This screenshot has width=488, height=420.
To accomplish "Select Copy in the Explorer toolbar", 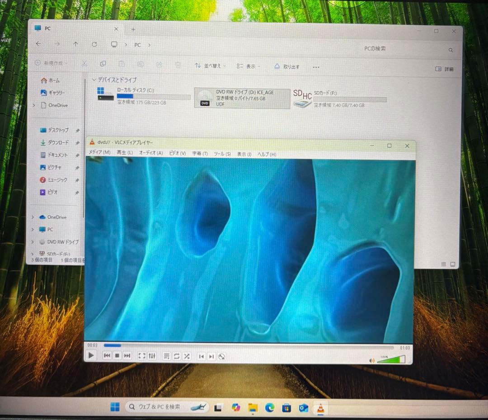I will pos(103,65).
